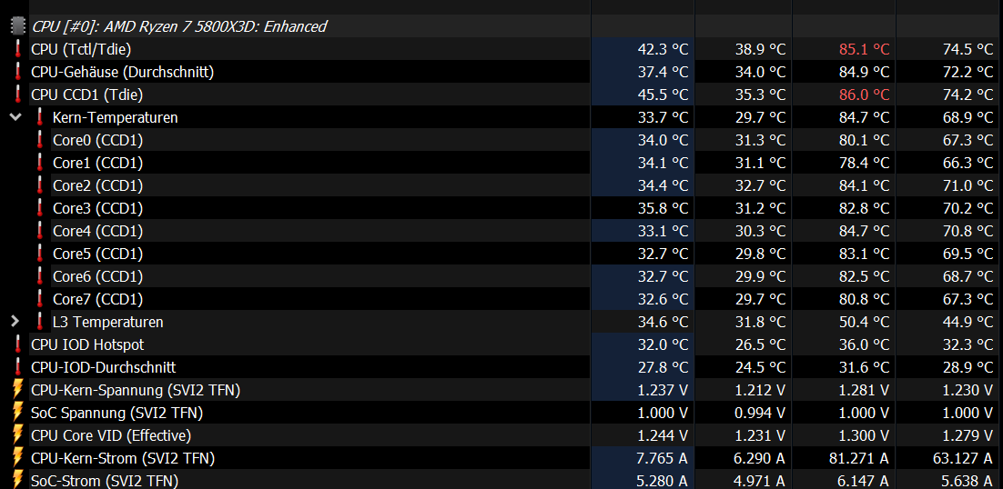Collapse the Kern-Temperaturen group

15,117
